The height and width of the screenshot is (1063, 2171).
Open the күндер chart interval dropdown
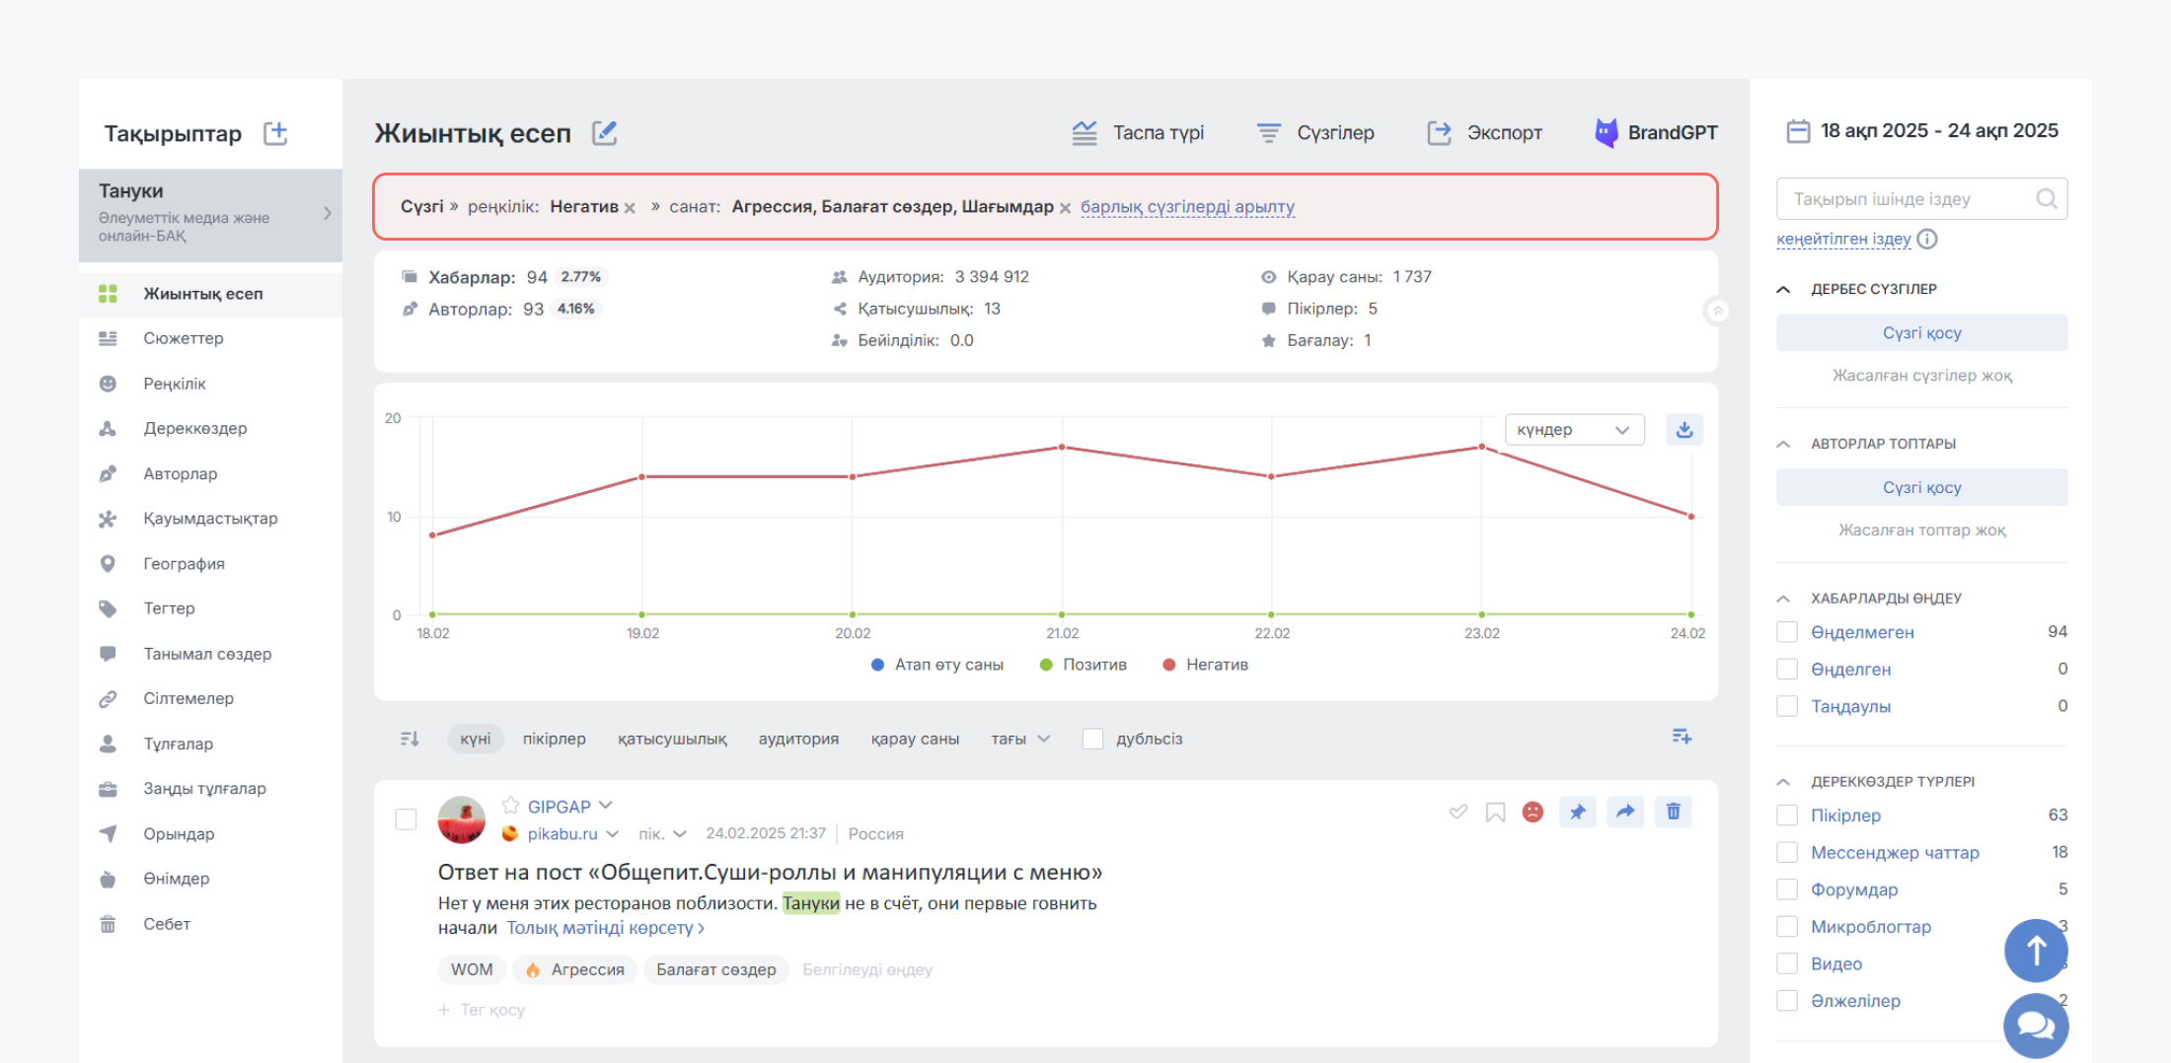click(1574, 430)
